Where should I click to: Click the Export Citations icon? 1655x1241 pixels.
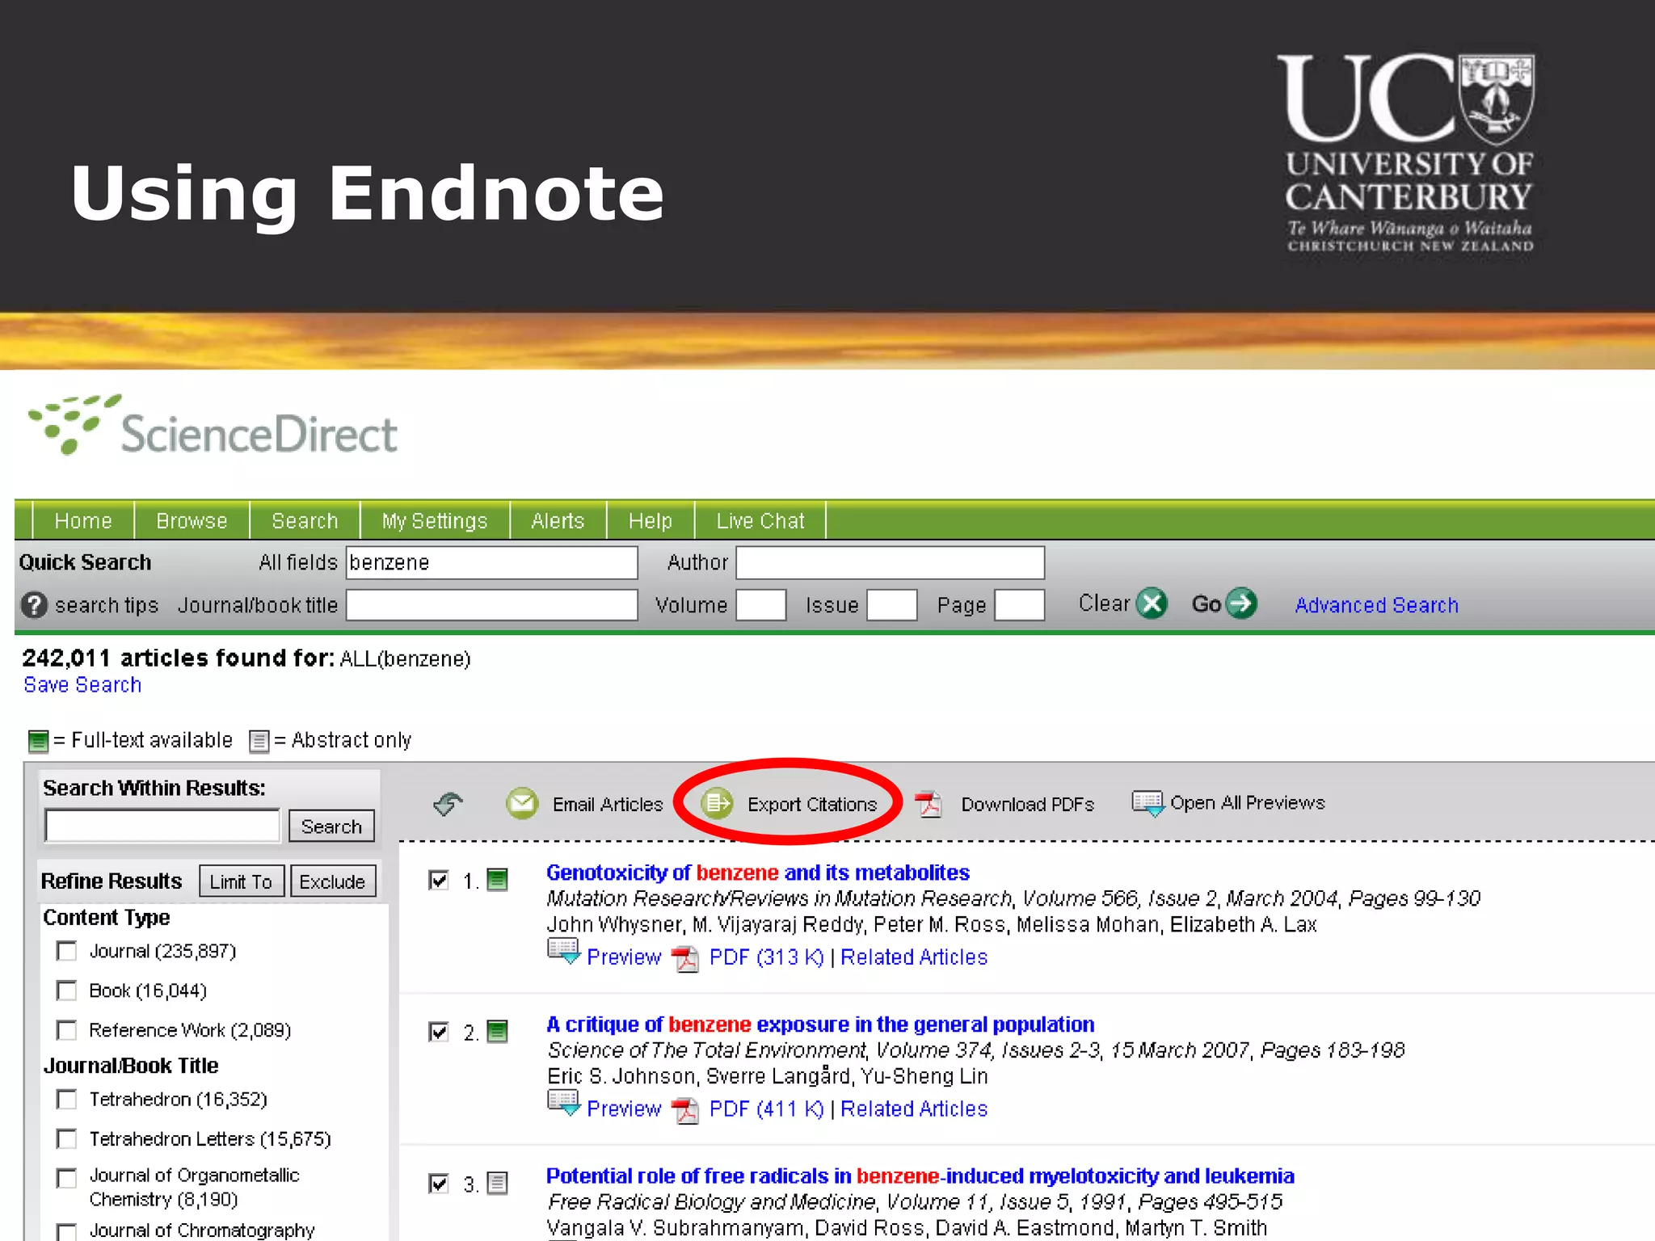(717, 804)
